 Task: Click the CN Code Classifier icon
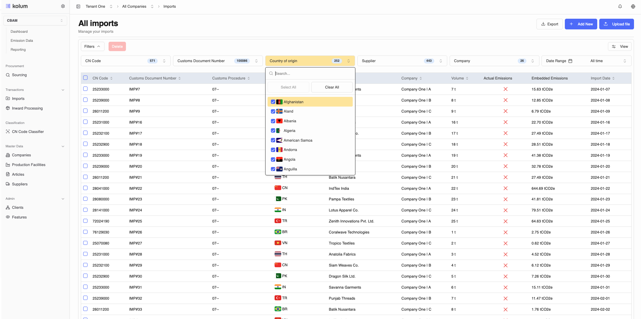coord(8,132)
